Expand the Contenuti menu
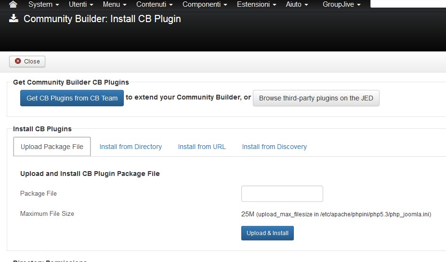Screen dimensions: 446x262 coord(154,4)
